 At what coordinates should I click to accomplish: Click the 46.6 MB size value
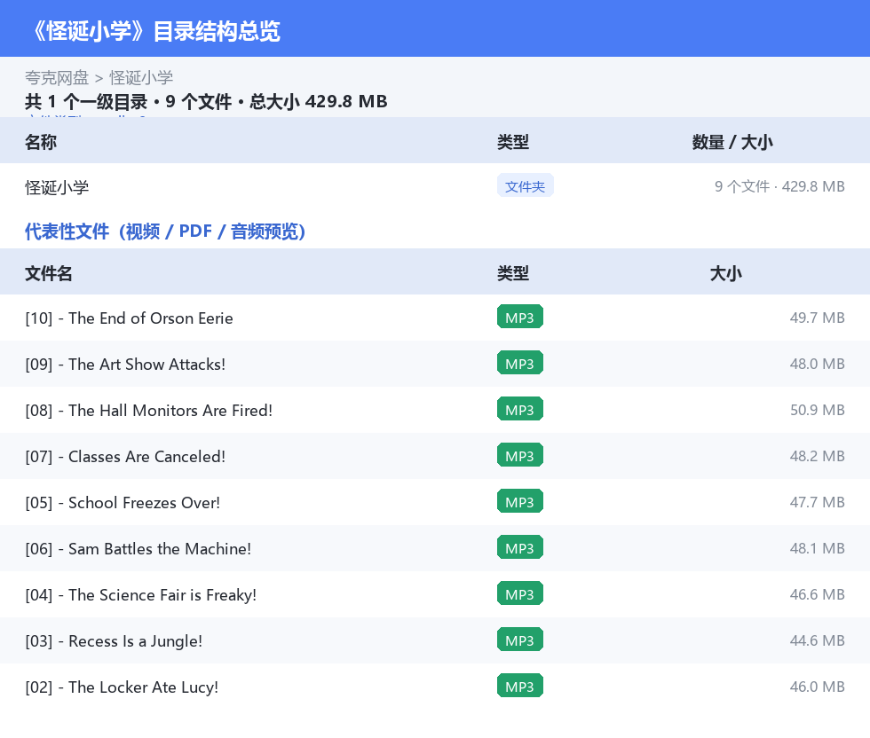(x=817, y=594)
